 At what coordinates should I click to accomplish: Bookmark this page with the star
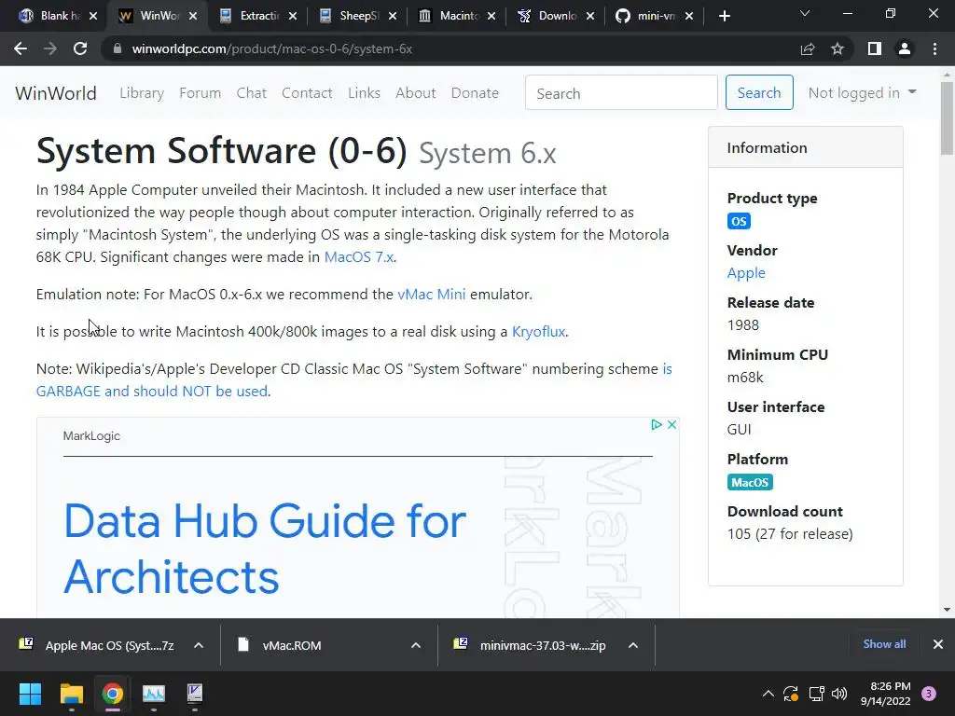[837, 48]
